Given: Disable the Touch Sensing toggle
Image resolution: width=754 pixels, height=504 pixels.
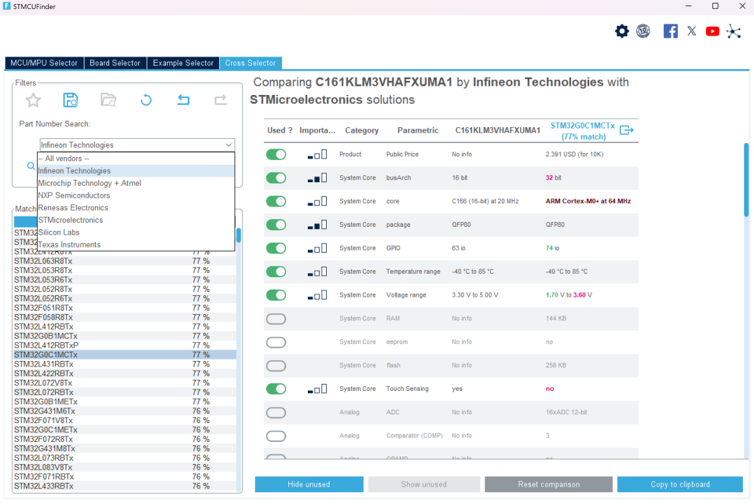Looking at the screenshot, I should [276, 389].
